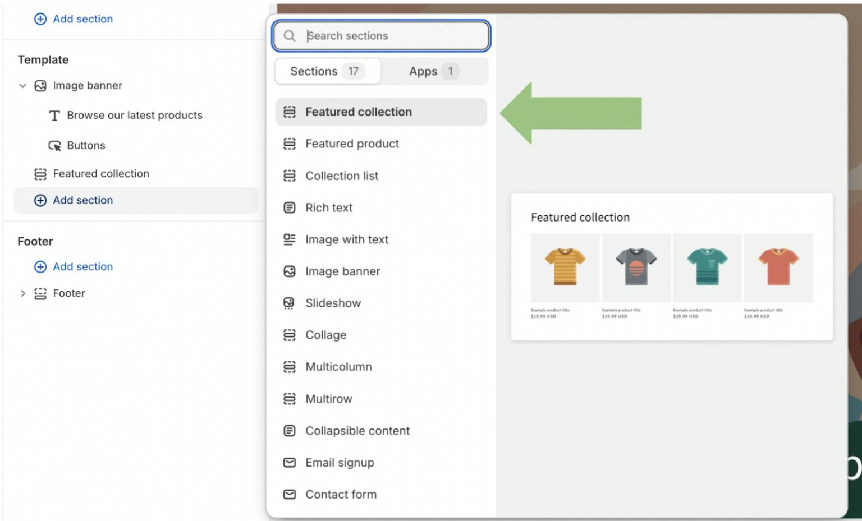Select the Multicolumn section entry

[338, 367]
